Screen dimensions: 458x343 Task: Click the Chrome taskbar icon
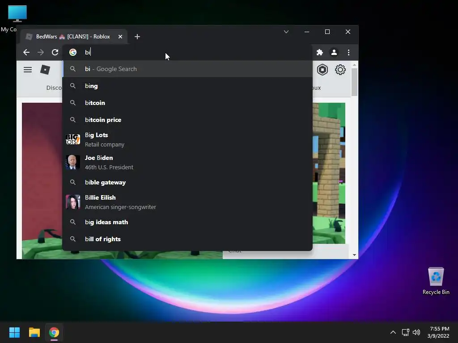(x=54, y=332)
